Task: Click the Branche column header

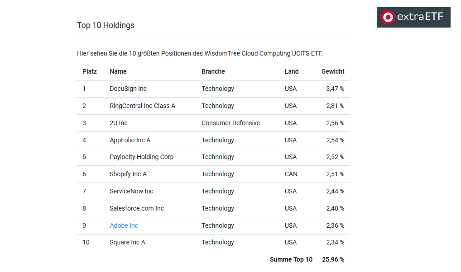Action: click(x=213, y=71)
